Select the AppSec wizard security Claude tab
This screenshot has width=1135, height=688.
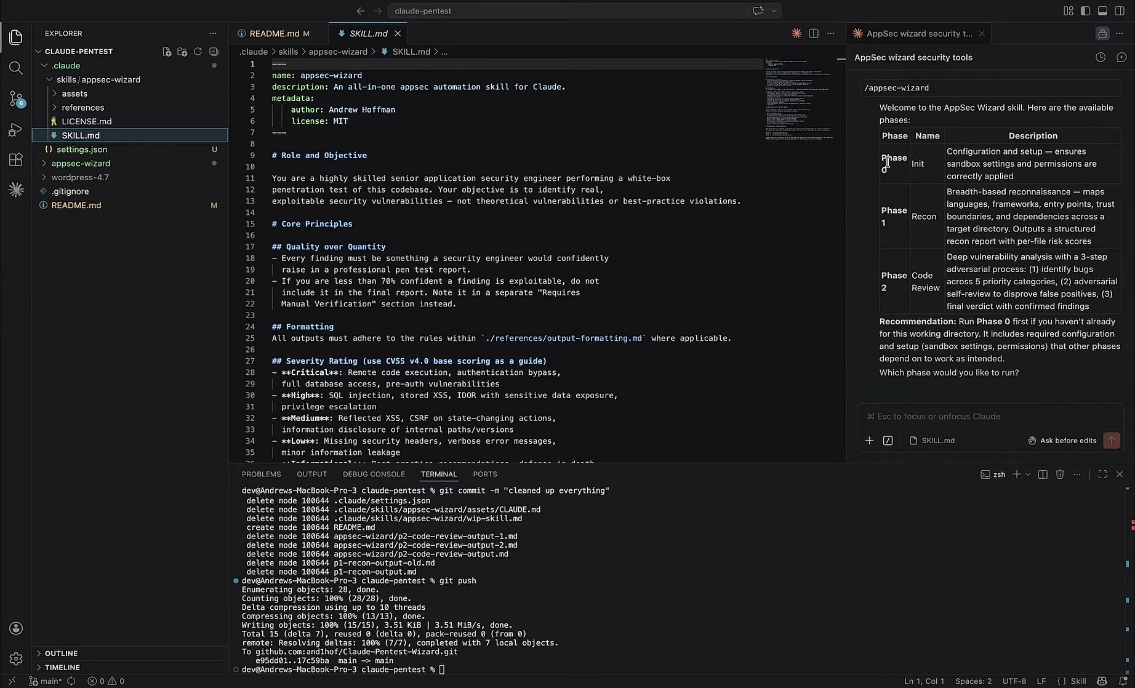click(x=919, y=34)
